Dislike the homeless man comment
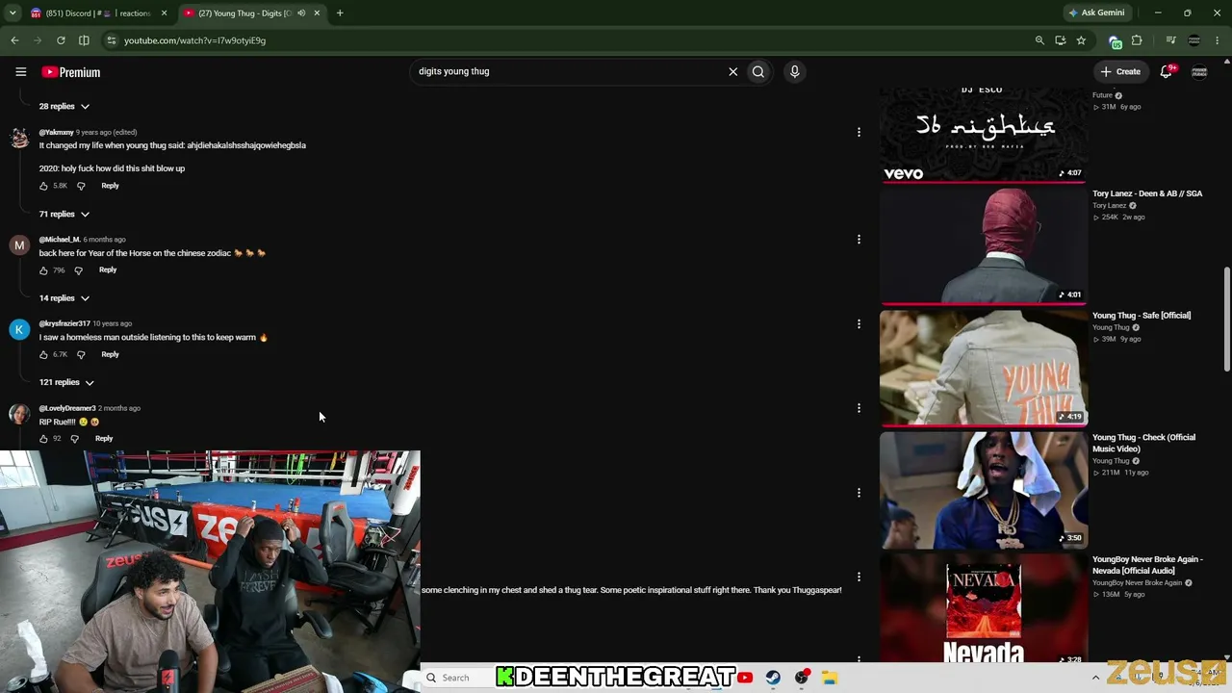Image resolution: width=1232 pixels, height=693 pixels. pos(81,355)
